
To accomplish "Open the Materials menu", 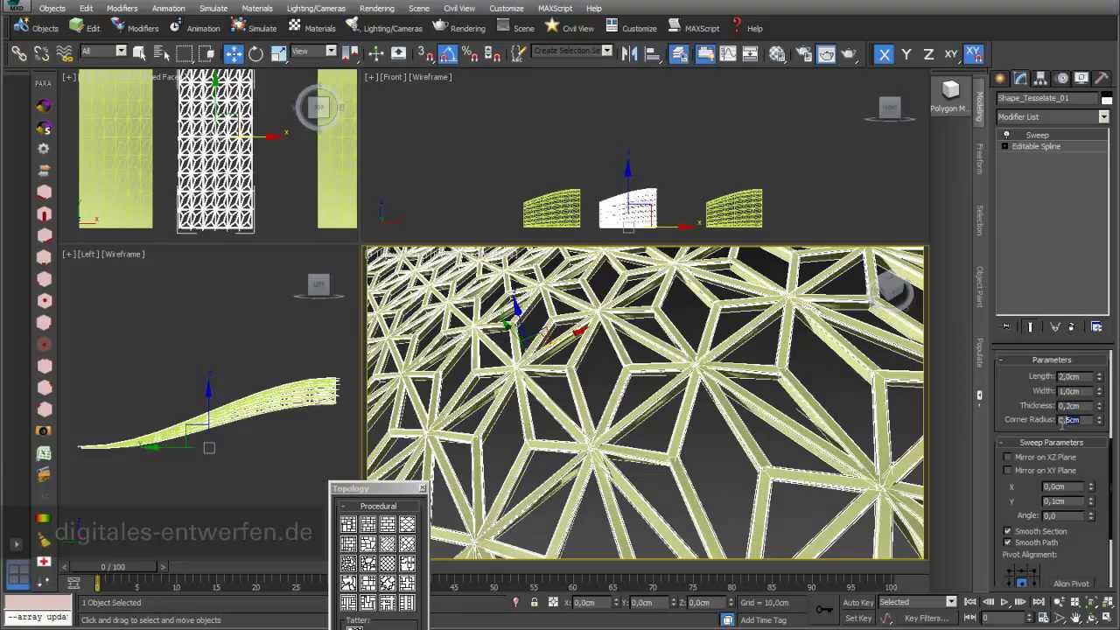I will [257, 8].
